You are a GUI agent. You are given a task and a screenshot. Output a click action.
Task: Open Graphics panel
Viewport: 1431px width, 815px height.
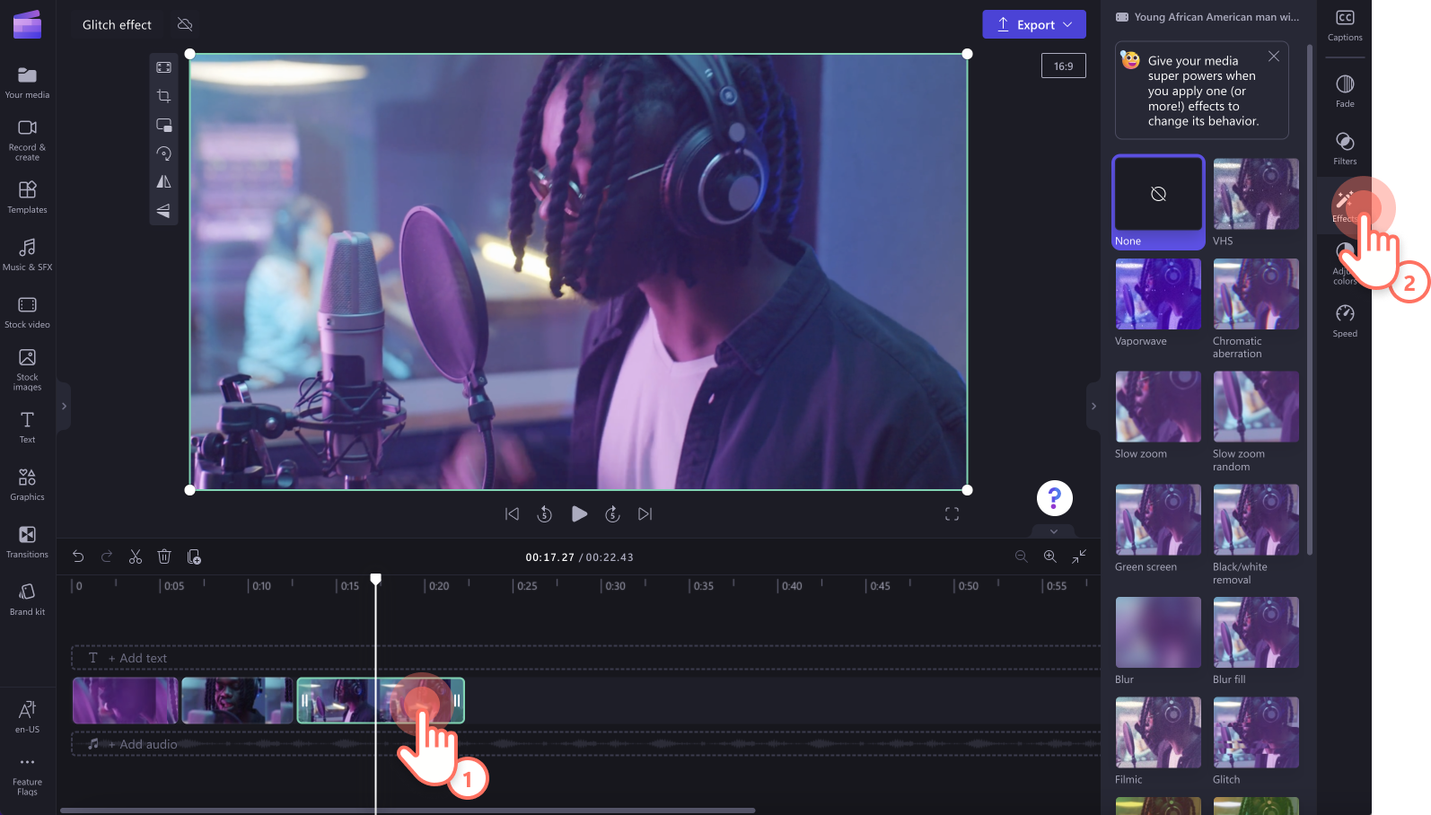27,485
